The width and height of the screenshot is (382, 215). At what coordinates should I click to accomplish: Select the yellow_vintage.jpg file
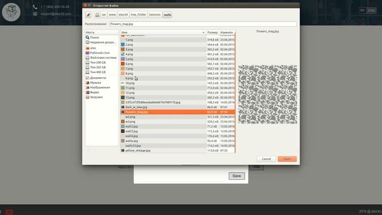coord(177,150)
